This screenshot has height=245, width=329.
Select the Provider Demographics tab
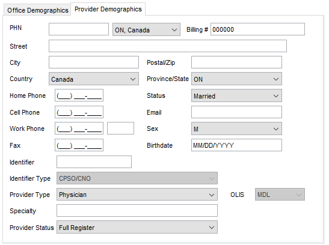point(108,9)
